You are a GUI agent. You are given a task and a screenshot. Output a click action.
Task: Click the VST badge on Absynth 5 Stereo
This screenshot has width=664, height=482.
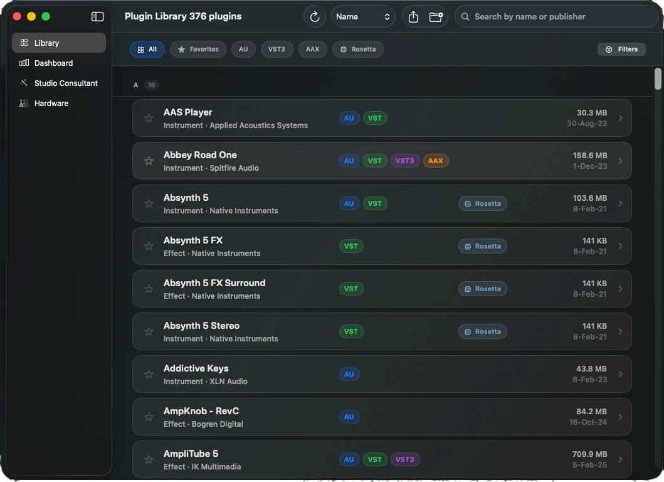(x=351, y=331)
